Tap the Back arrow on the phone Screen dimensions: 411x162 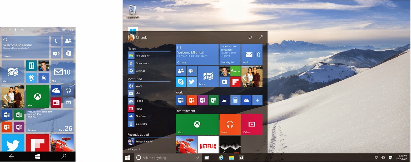point(11,157)
